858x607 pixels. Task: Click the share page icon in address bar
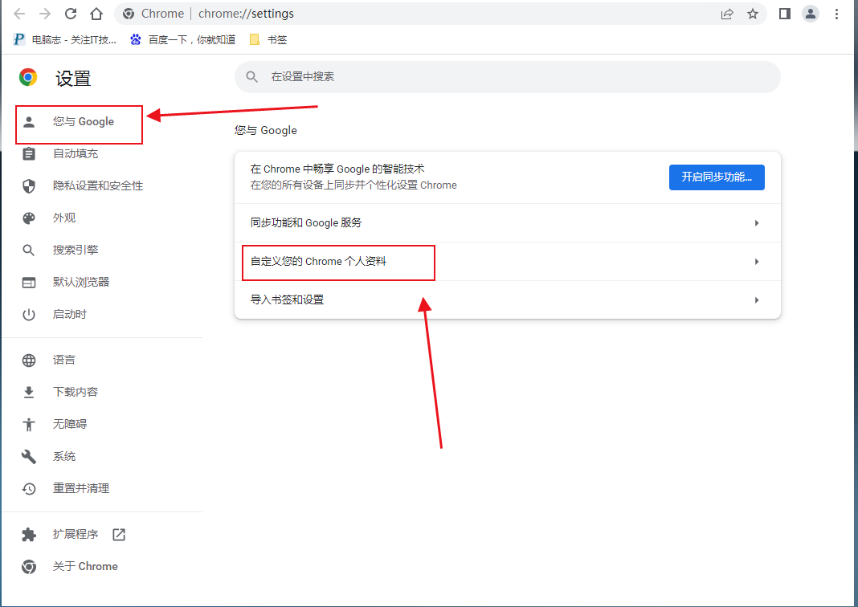pos(727,14)
